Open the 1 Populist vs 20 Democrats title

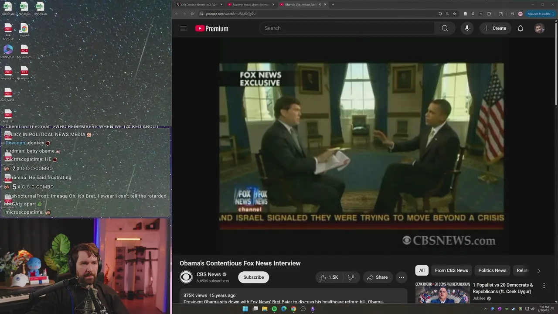(x=503, y=288)
